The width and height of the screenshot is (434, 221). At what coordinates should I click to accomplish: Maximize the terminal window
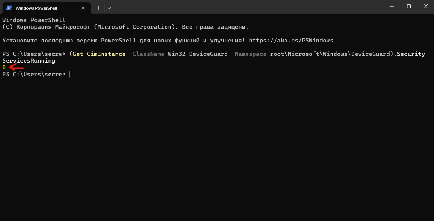point(409,7)
